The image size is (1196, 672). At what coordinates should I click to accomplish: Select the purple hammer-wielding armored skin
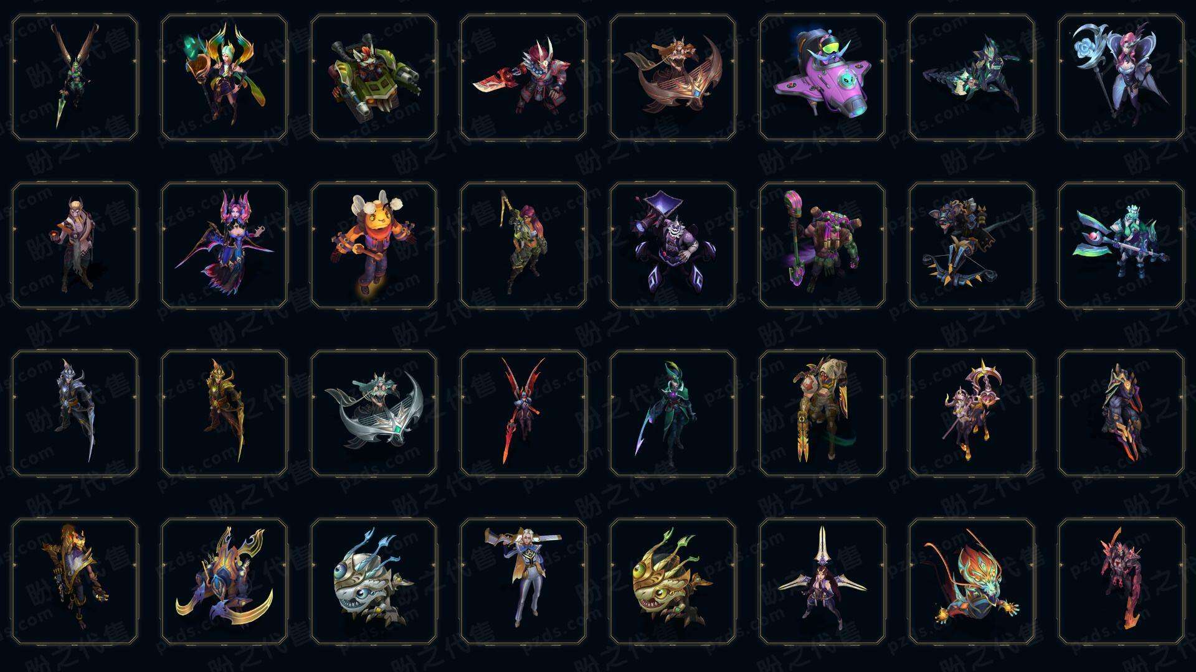click(x=673, y=245)
